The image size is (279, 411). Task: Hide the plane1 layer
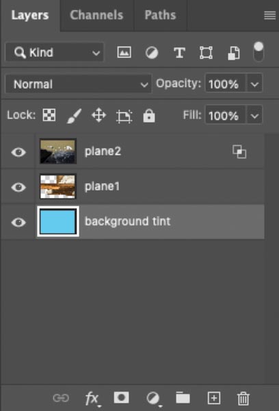[18, 187]
